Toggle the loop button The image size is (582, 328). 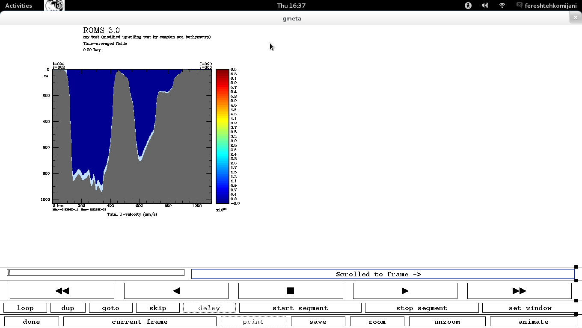25,308
